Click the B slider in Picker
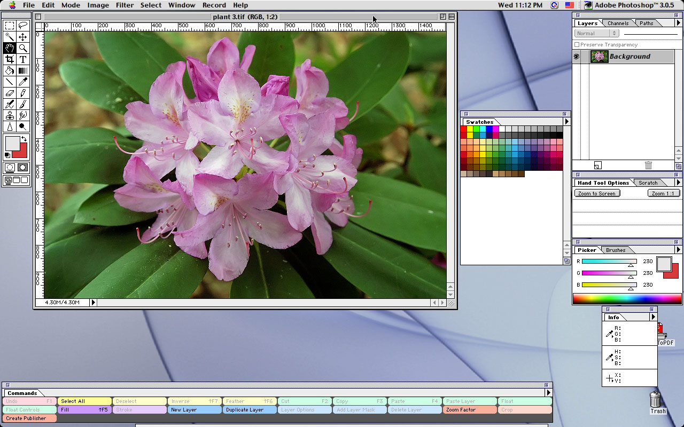 point(609,285)
